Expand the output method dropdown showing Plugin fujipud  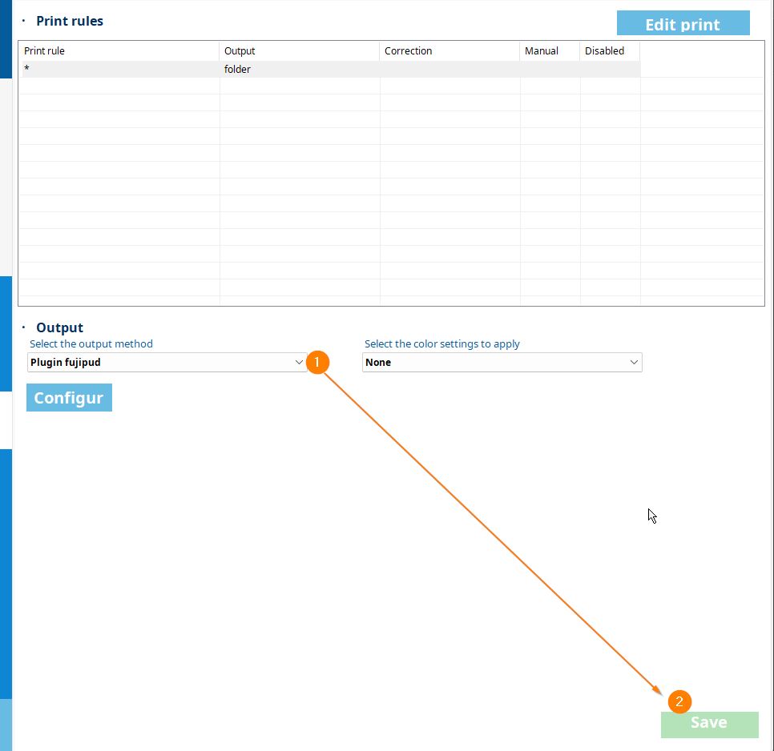[x=167, y=363]
